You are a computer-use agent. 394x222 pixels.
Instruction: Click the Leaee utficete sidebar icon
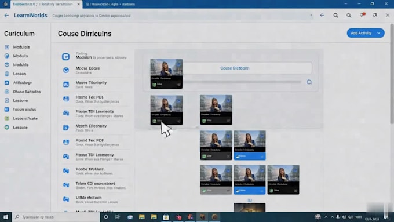[x=7, y=118]
